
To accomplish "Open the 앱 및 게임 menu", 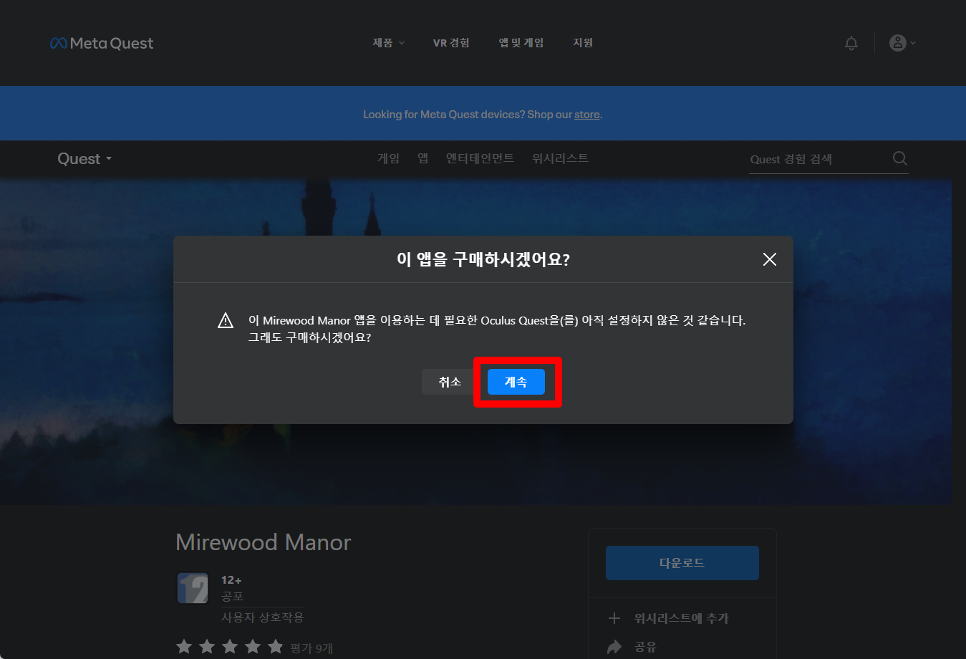I will [x=521, y=43].
